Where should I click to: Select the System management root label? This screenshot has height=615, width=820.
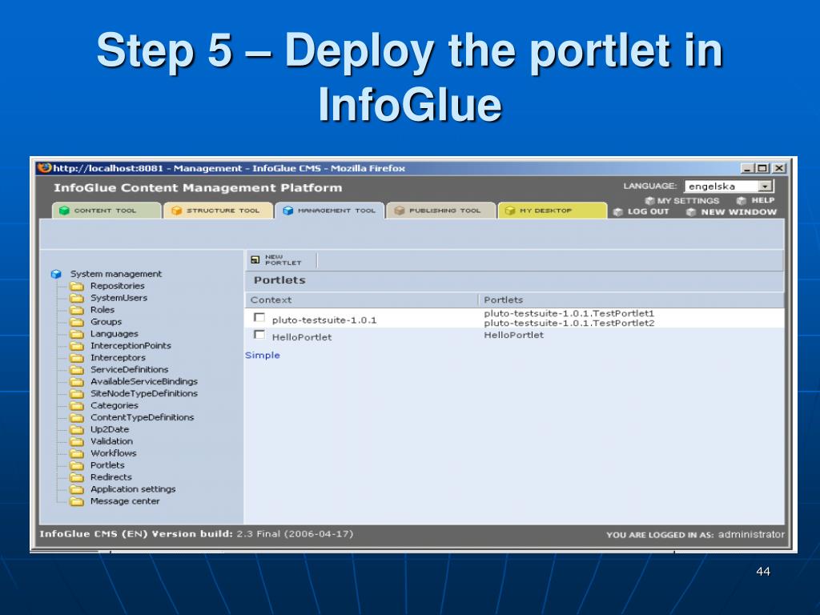tap(116, 274)
